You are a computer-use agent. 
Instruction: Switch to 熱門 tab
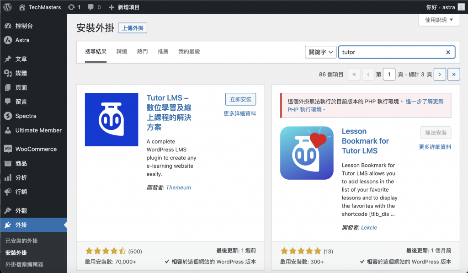(x=143, y=52)
